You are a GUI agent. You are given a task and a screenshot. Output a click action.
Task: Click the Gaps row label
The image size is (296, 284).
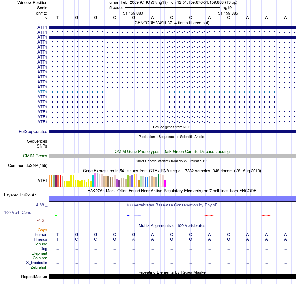[42, 230]
